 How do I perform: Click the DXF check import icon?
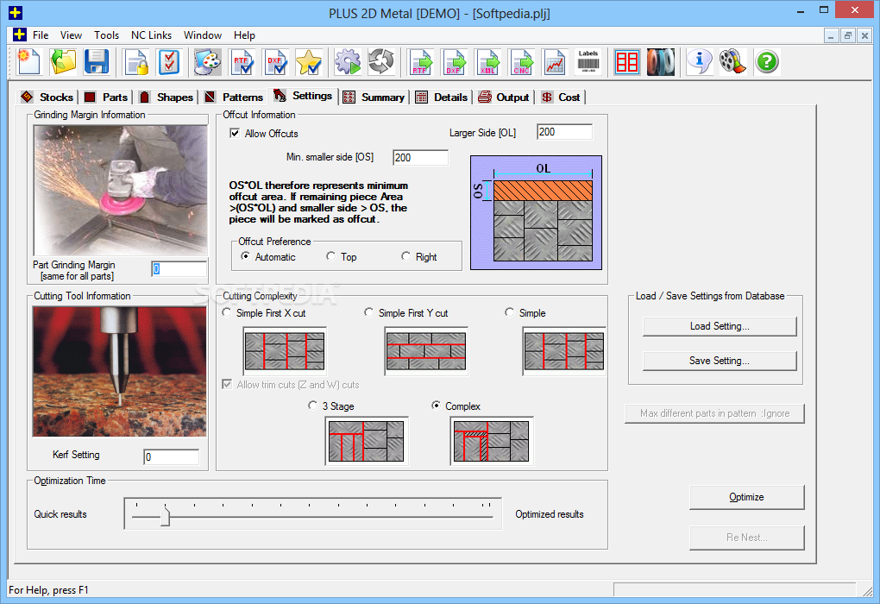(x=275, y=62)
